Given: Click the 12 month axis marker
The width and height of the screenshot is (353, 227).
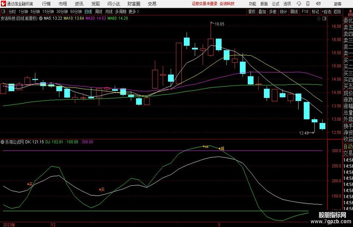Looking at the screenshot, I should click(x=53, y=224).
